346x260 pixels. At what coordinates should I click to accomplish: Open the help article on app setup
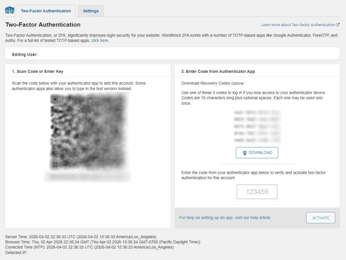click(x=225, y=218)
